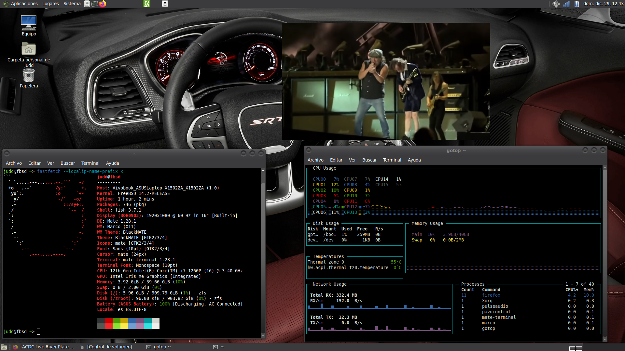
Task: Switch to gotop taskbar entry
Action: pos(159,347)
